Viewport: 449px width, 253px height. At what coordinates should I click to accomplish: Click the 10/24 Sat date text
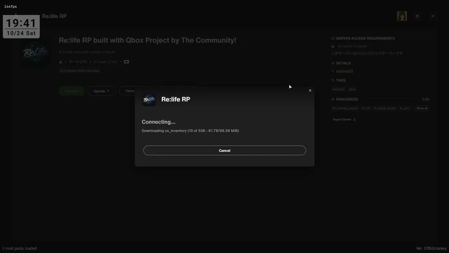click(x=21, y=33)
